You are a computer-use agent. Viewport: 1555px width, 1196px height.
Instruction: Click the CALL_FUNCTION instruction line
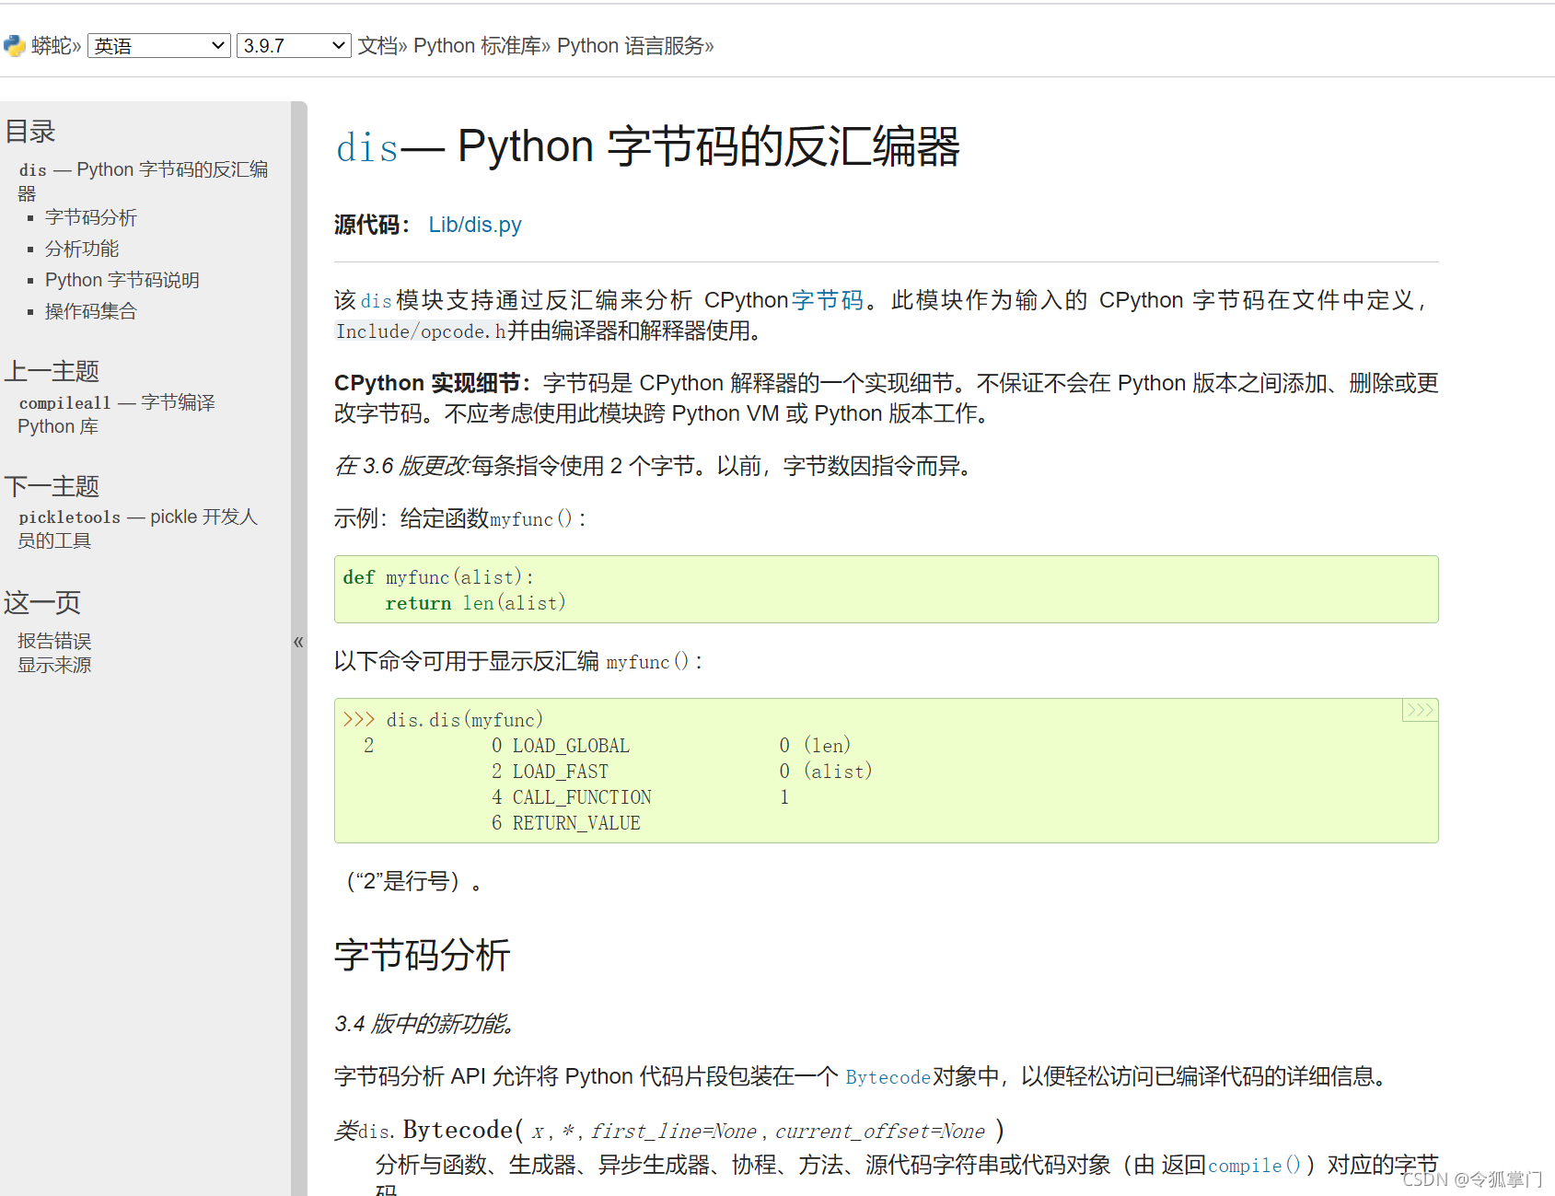pos(641,797)
